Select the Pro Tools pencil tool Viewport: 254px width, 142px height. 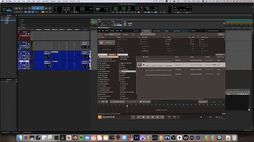pyautogui.click(x=50, y=8)
